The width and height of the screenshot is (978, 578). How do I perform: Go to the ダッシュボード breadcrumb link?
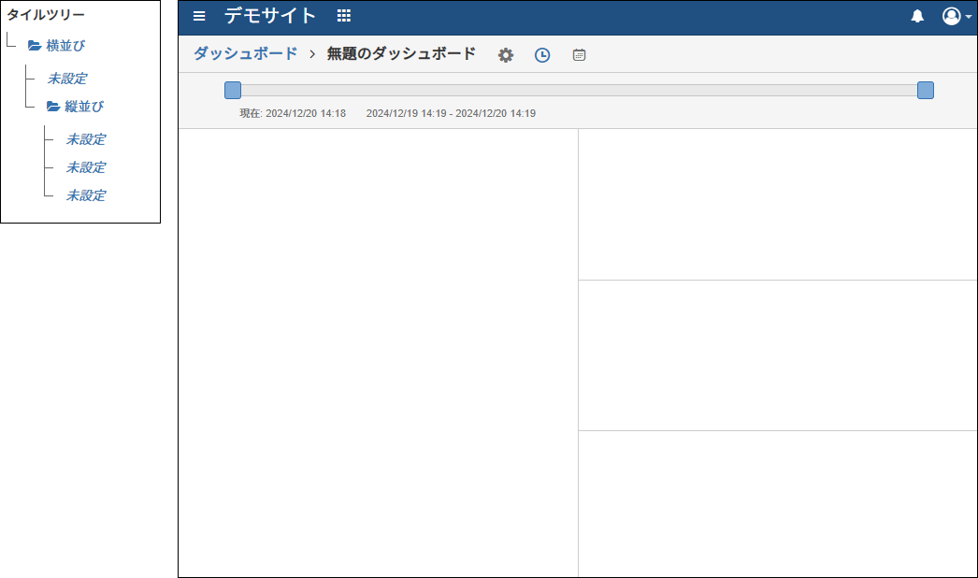click(x=245, y=53)
